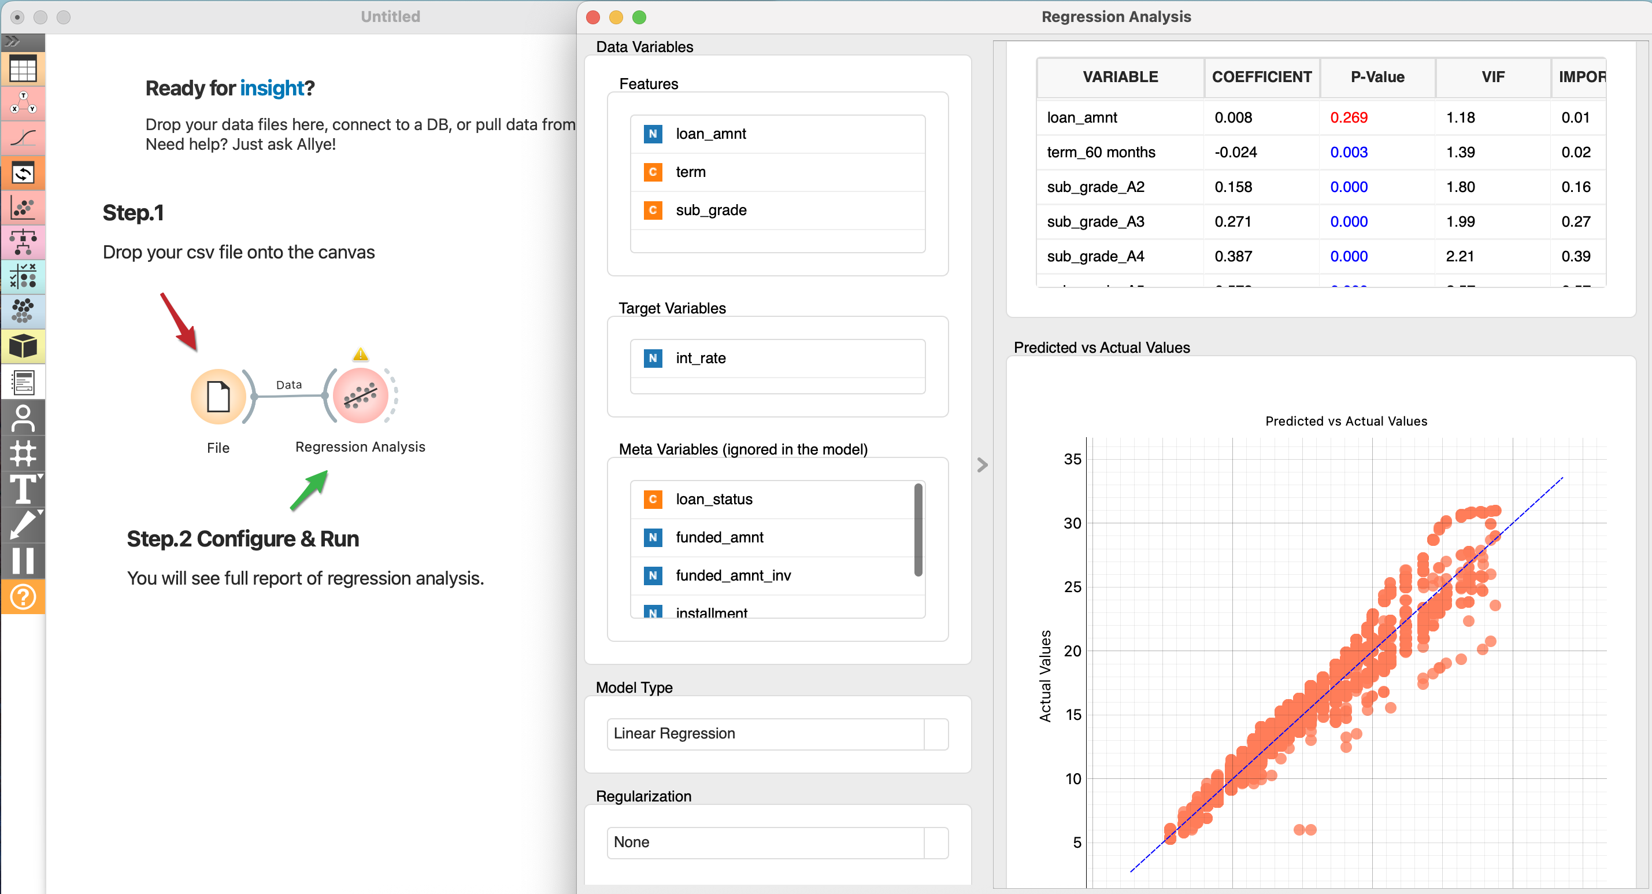1652x894 pixels.
Task: Sort by P-Value column header
Action: click(1377, 77)
